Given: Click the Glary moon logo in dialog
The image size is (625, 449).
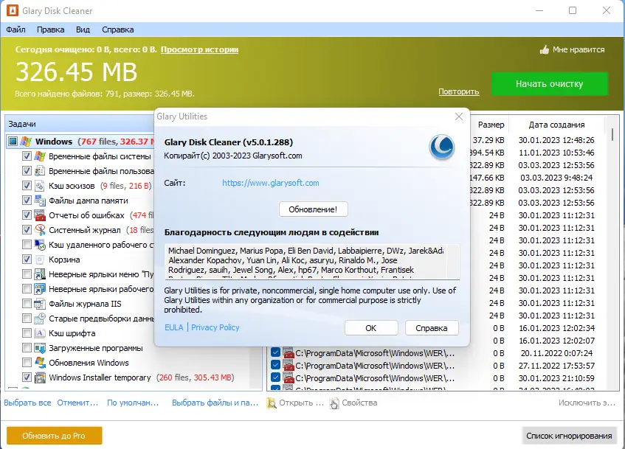Looking at the screenshot, I should [442, 147].
